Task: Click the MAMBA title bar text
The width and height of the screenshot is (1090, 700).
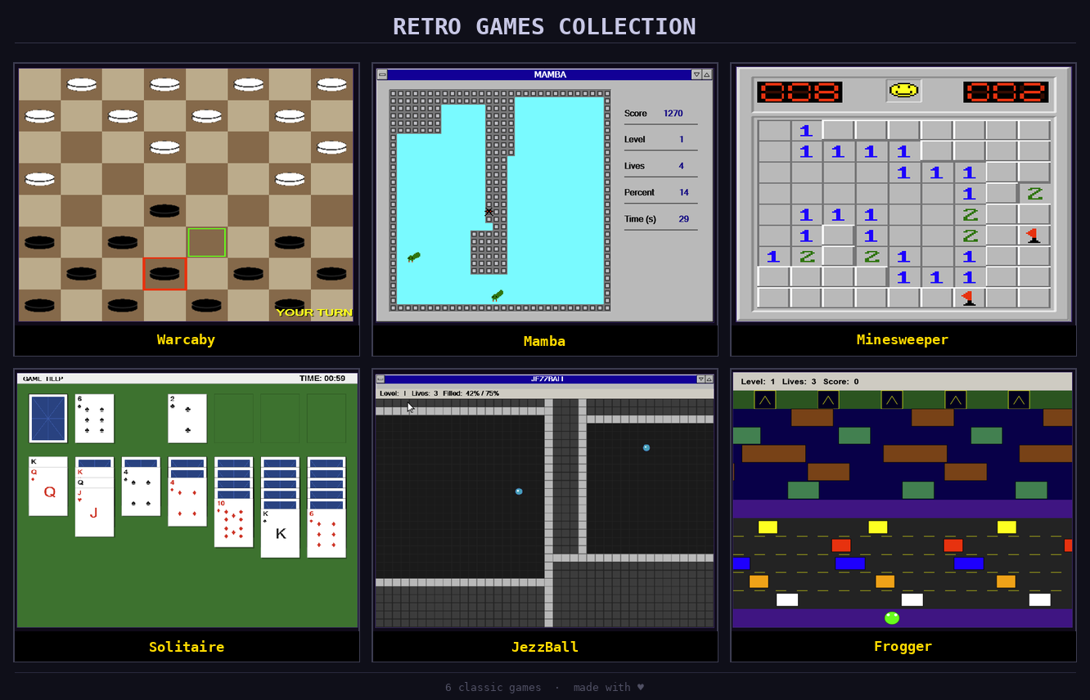Action: pos(550,74)
